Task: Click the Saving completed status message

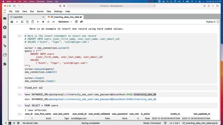Action: [91, 123]
